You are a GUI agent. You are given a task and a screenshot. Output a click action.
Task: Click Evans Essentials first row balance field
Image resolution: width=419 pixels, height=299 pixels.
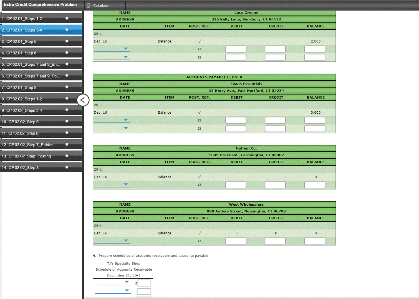click(x=315, y=120)
